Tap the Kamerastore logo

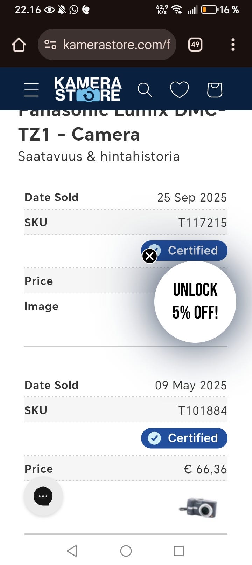pyautogui.click(x=88, y=89)
